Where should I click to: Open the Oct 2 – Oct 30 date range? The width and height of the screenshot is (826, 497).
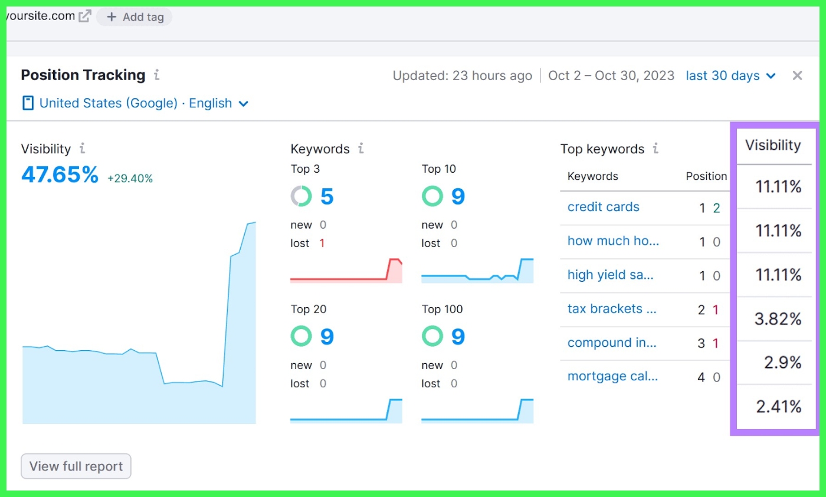pyautogui.click(x=611, y=75)
